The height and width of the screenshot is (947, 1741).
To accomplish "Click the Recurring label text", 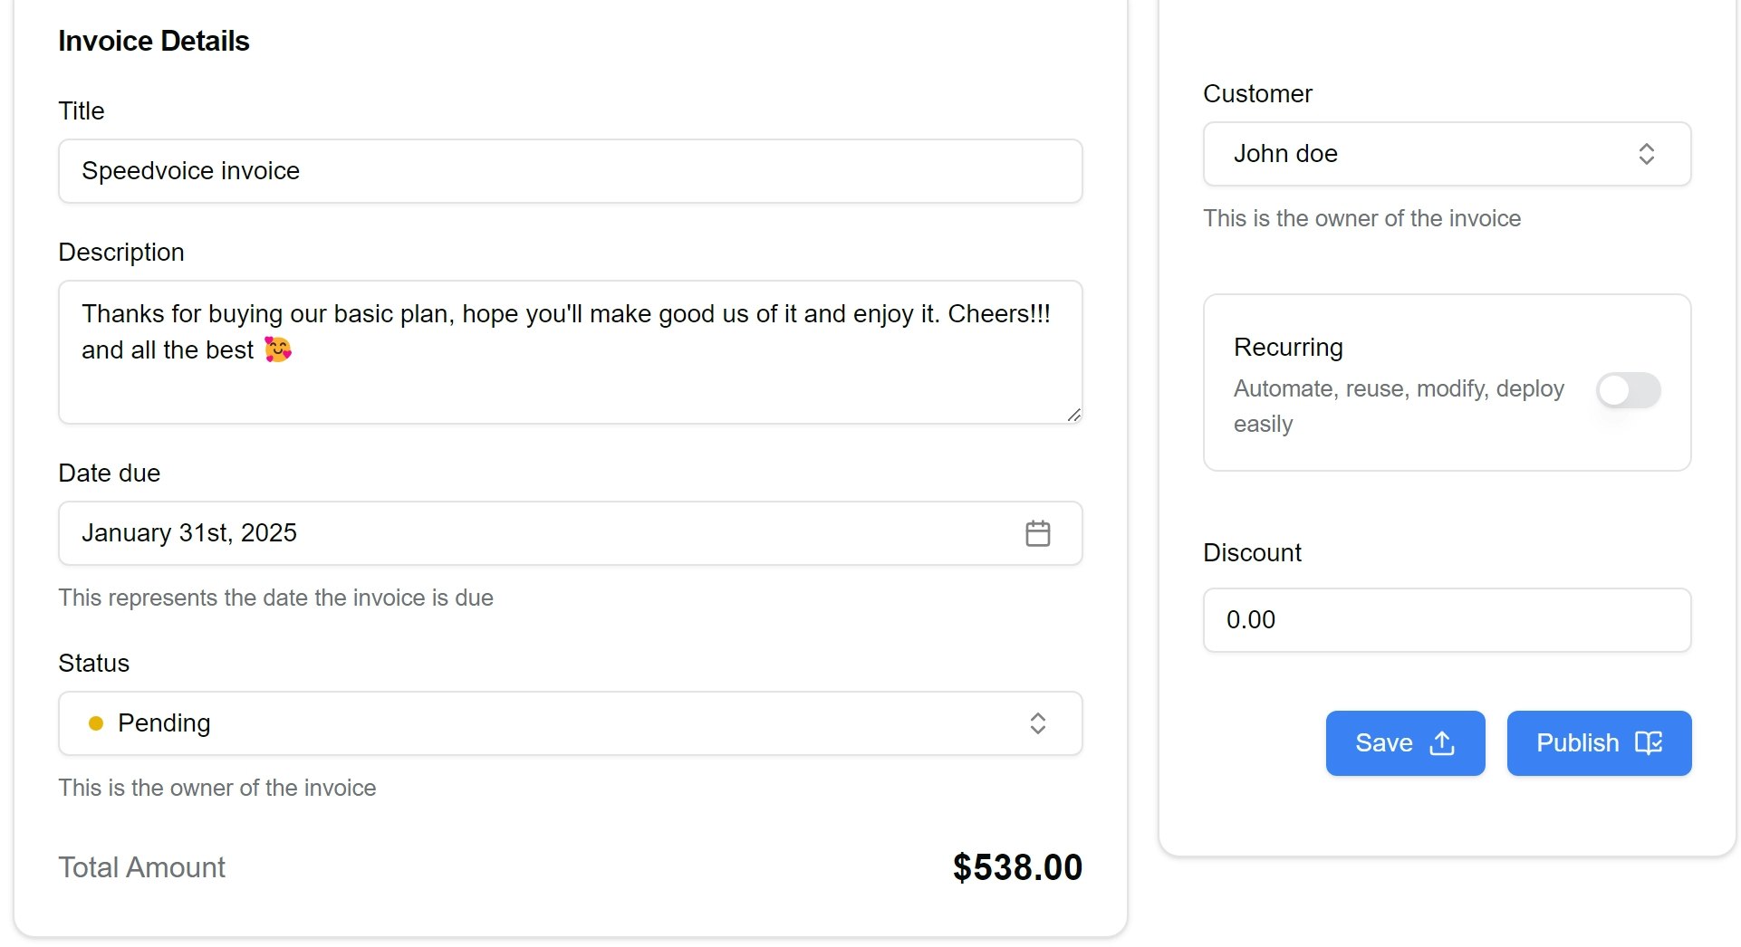I will 1288,348.
